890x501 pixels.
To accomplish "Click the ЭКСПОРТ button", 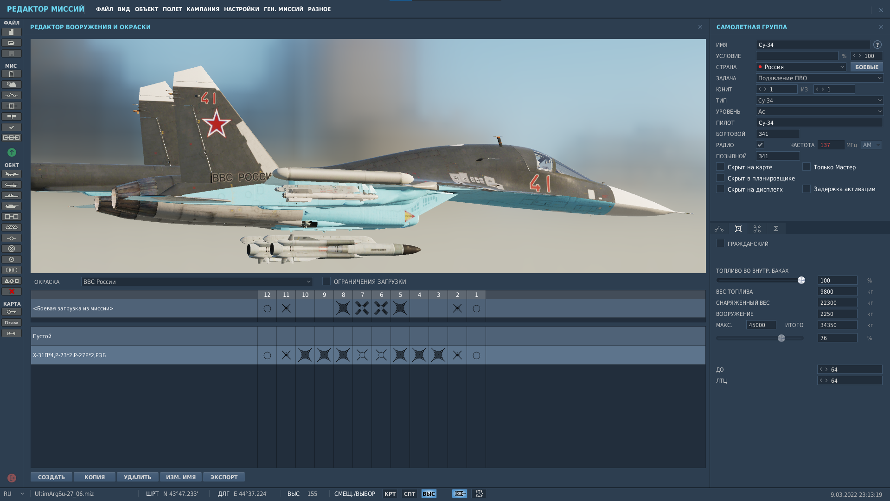I will (x=224, y=477).
